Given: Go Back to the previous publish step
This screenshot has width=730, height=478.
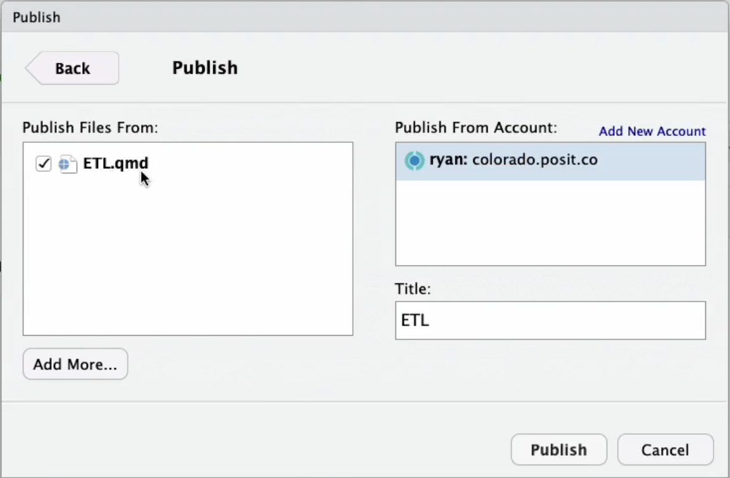Looking at the screenshot, I should coord(71,68).
